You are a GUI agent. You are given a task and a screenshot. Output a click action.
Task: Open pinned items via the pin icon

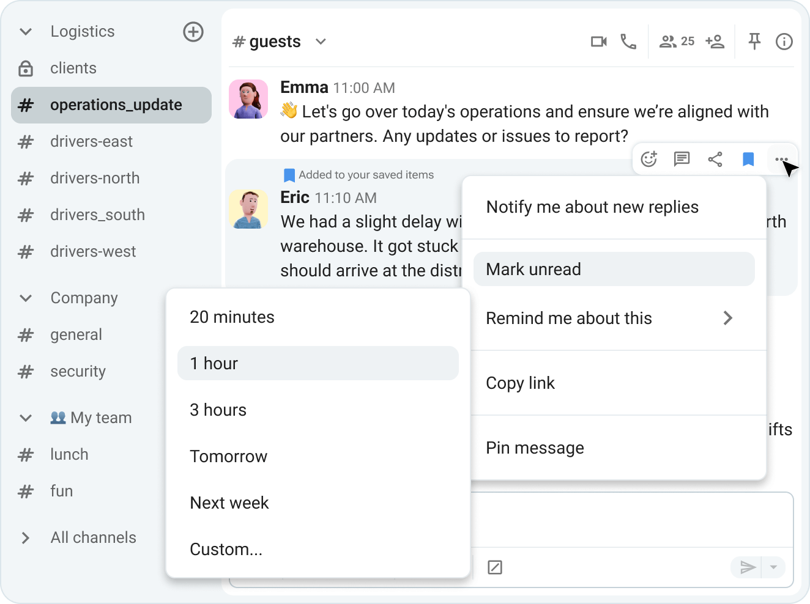[x=754, y=41]
